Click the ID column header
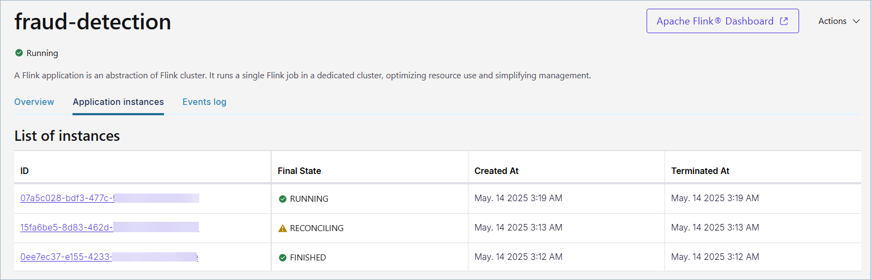This screenshot has width=871, height=280. (x=25, y=171)
